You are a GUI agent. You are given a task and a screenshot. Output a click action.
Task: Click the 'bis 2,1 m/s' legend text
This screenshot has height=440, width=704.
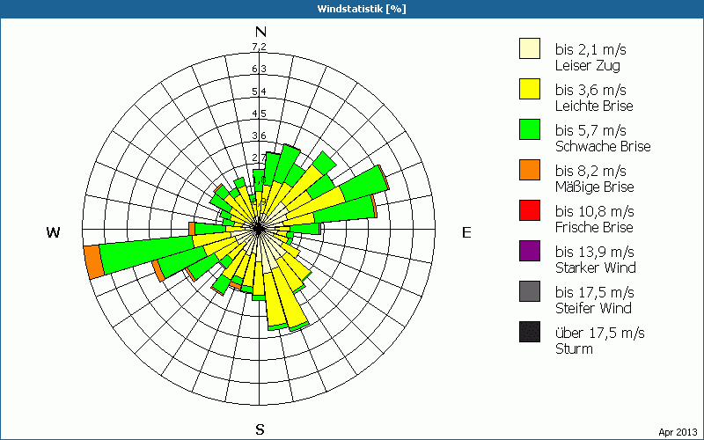point(590,49)
